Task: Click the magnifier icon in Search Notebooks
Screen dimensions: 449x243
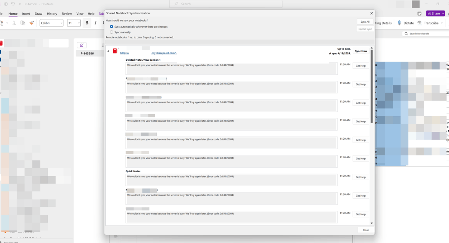Action: click(406, 34)
